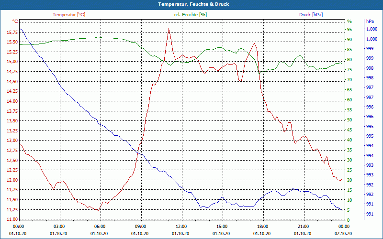Click the blue hPa unit label on pressure axis

coord(370,22)
